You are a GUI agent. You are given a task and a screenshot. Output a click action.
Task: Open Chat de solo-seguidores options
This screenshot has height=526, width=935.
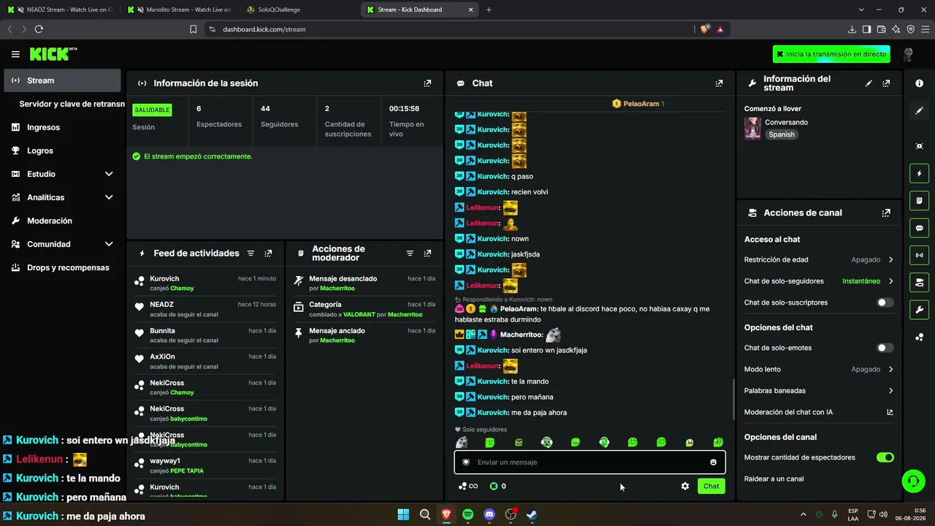point(819,281)
